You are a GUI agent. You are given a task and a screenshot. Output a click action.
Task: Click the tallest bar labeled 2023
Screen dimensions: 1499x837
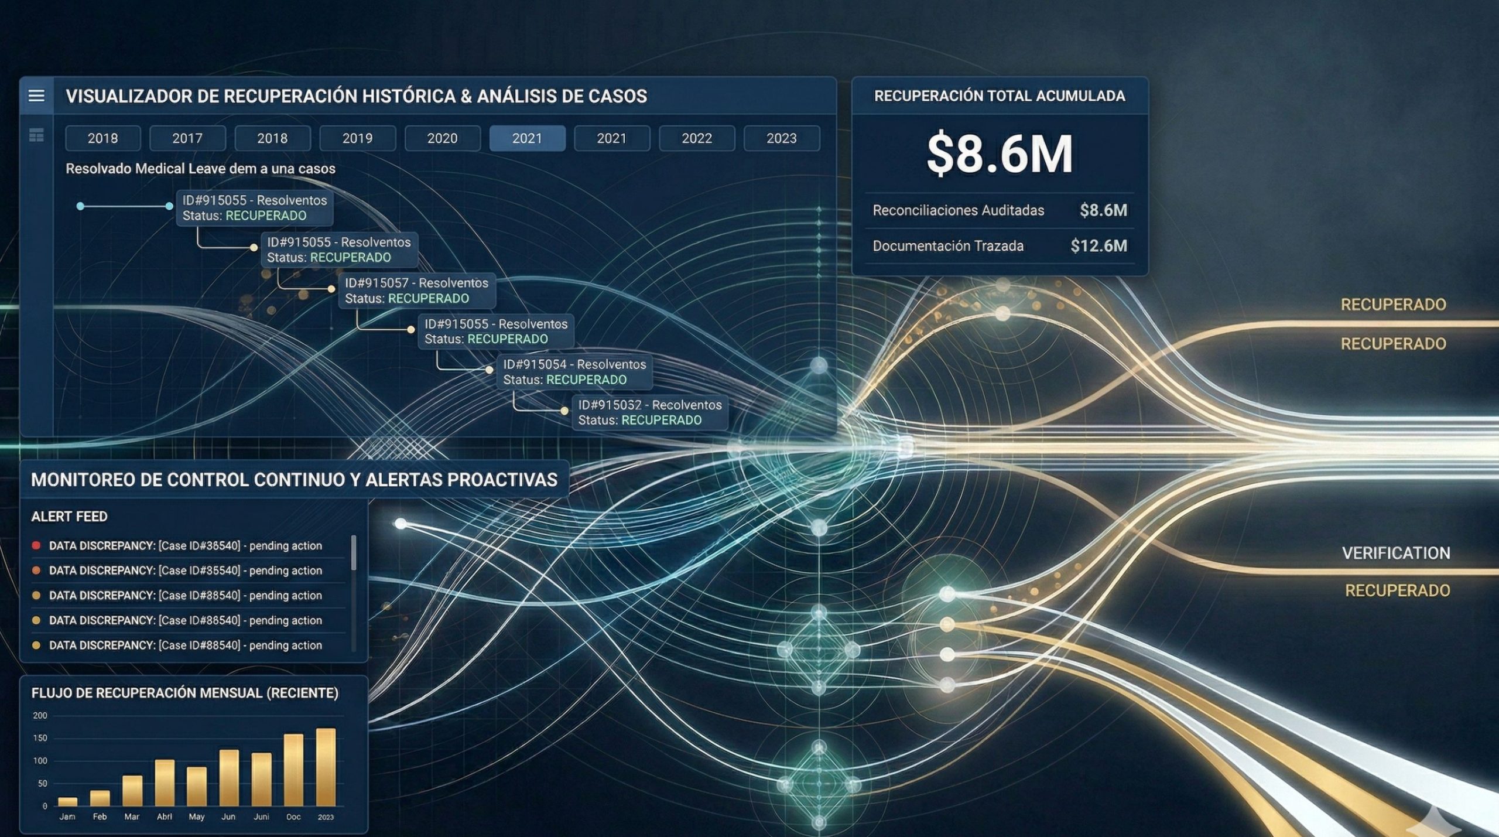pyautogui.click(x=326, y=767)
